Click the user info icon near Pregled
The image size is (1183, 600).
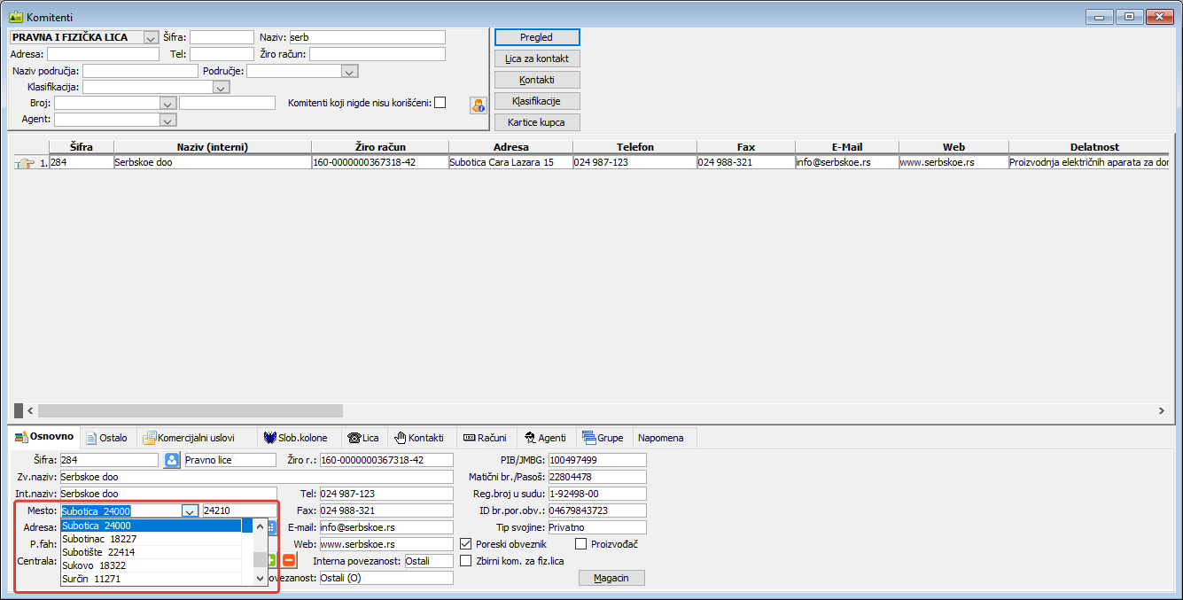(479, 105)
